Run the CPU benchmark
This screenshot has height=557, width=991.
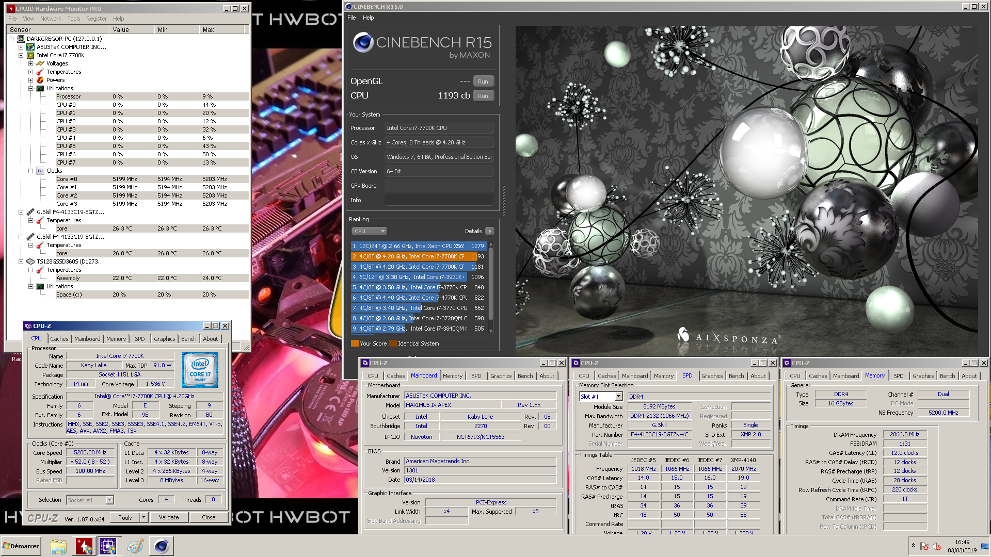pyautogui.click(x=483, y=95)
